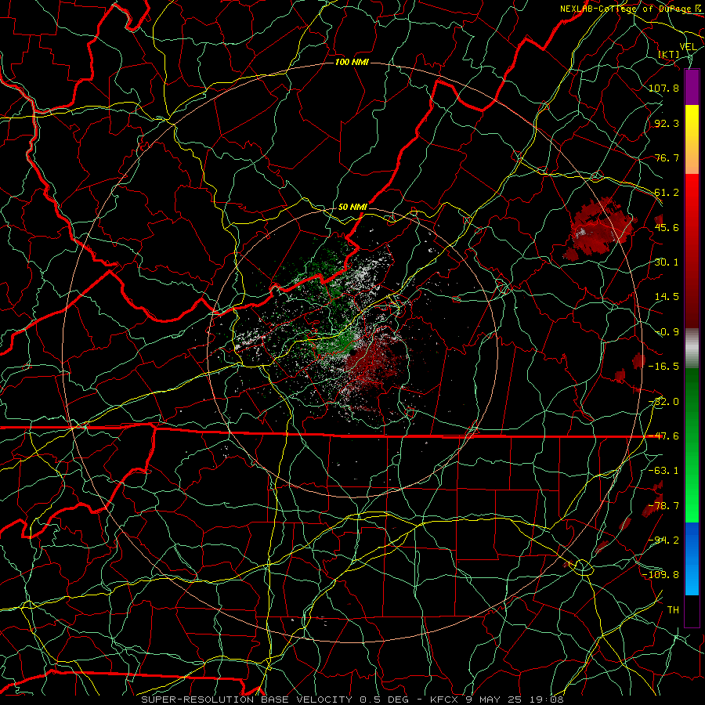
Task: Select the blue segment of the color bar
Action: 692,559
